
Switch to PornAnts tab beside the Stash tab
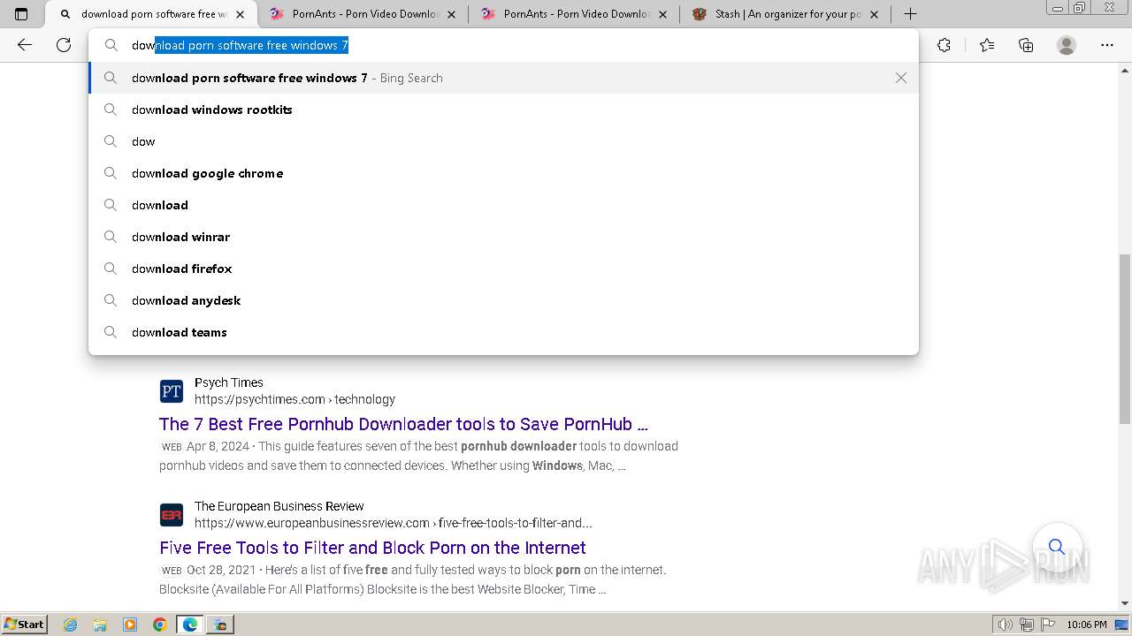coord(574,14)
